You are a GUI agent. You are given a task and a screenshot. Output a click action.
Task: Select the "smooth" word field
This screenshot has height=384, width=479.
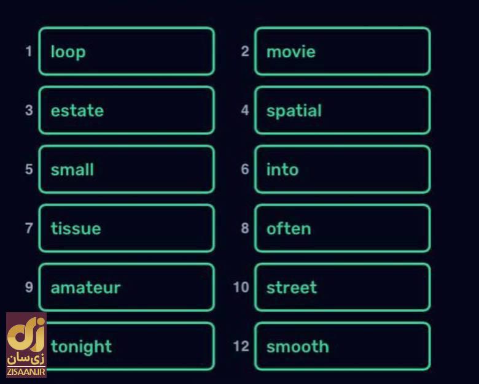coord(342,347)
